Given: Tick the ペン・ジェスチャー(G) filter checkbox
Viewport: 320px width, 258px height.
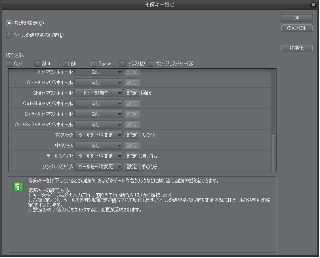Looking at the screenshot, I should point(151,63).
